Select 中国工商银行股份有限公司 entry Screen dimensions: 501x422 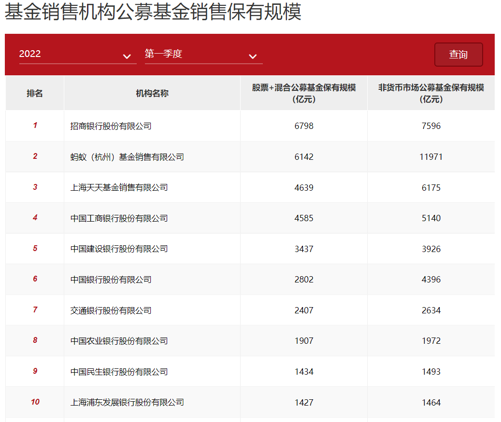[119, 218]
